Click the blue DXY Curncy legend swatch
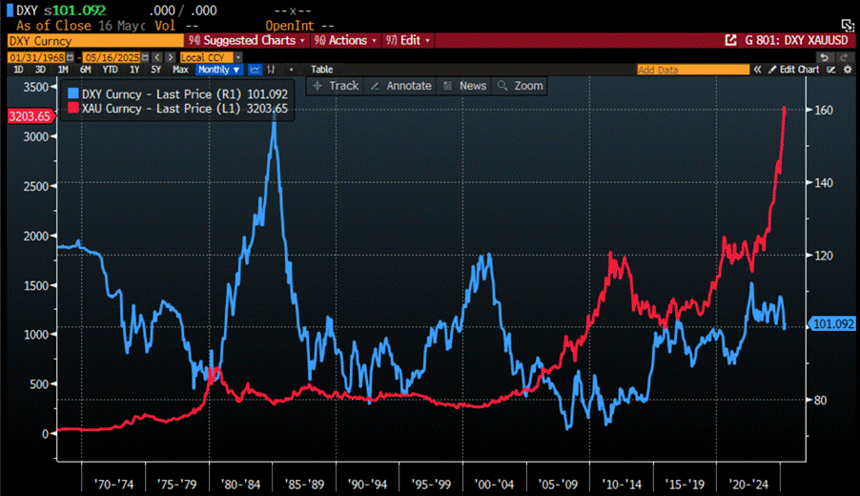This screenshot has height=496, width=860. (x=73, y=93)
